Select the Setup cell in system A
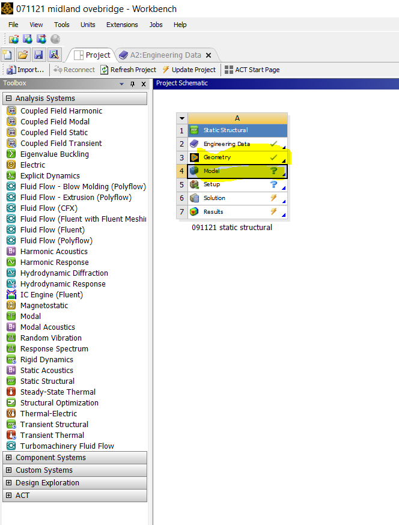Screen dimensions: 399x525 (x=237, y=184)
